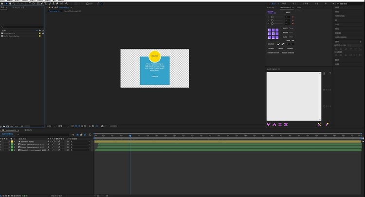Click the purple pen icon in quick-express

click(327, 124)
